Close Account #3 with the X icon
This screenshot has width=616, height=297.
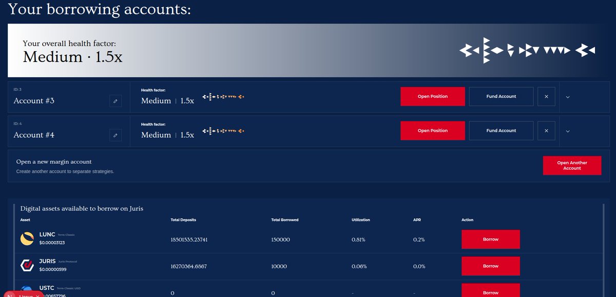546,96
